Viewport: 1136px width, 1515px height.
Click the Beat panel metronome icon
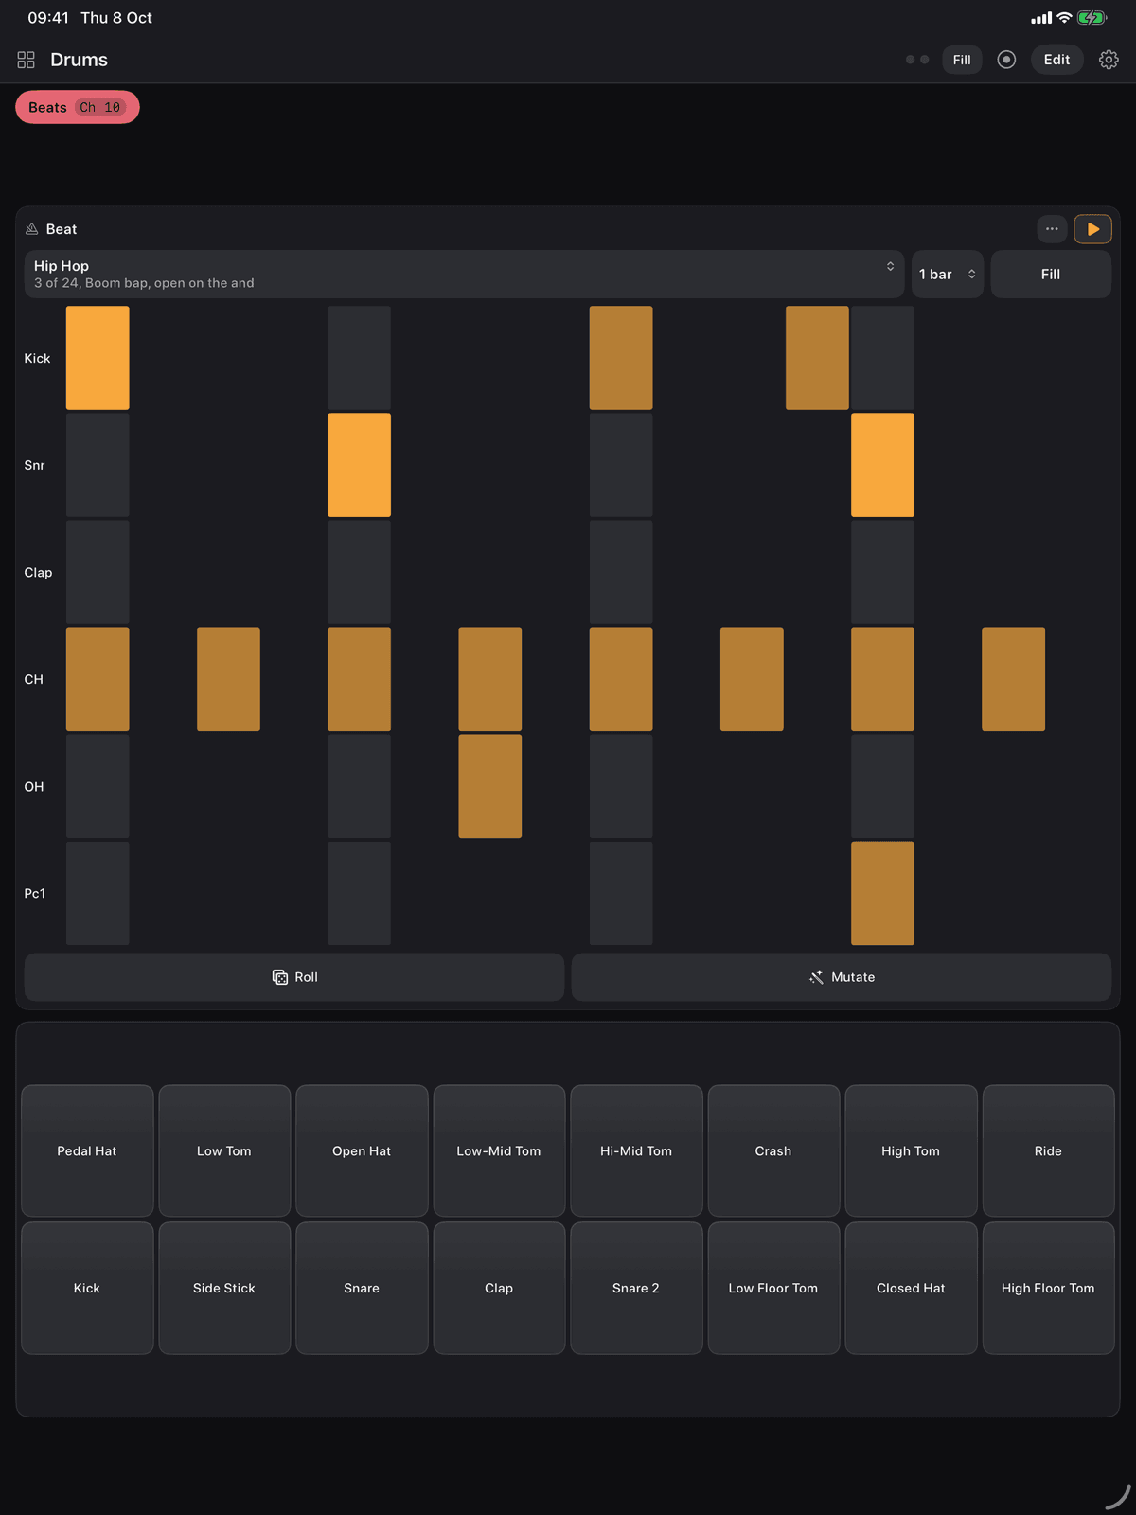31,229
